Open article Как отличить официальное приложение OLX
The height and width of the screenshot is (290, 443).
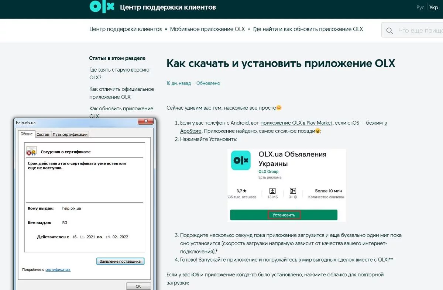point(121,93)
